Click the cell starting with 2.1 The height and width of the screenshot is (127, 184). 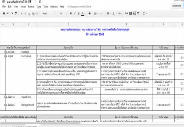coord(69,58)
